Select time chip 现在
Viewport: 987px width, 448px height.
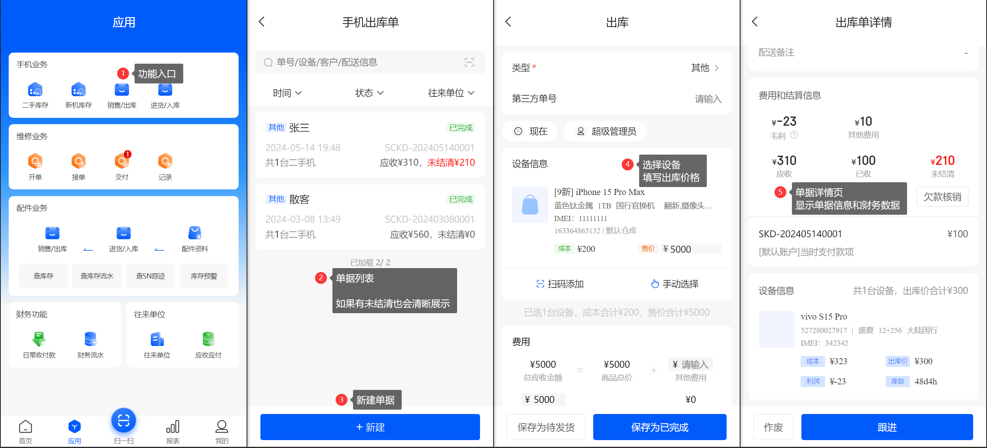coord(530,131)
